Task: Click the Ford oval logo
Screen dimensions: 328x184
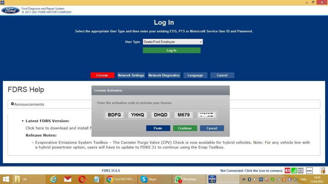Action: coord(10,10)
